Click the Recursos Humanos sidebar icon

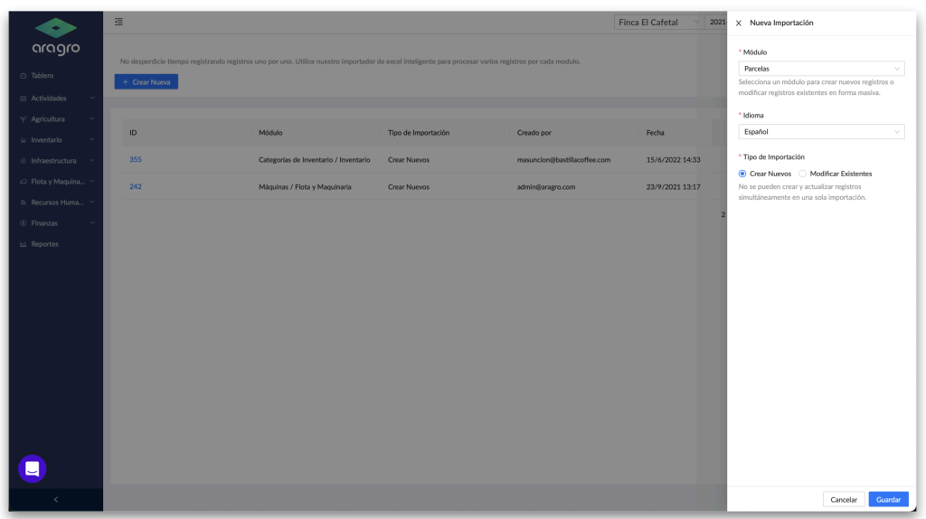(23, 203)
